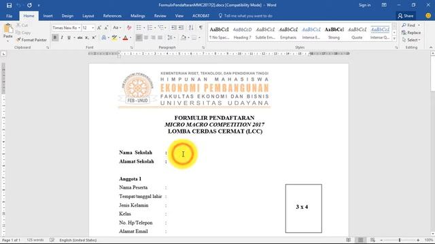
Task: Toggle Underline formatting
Action: pyautogui.click(x=69, y=37)
